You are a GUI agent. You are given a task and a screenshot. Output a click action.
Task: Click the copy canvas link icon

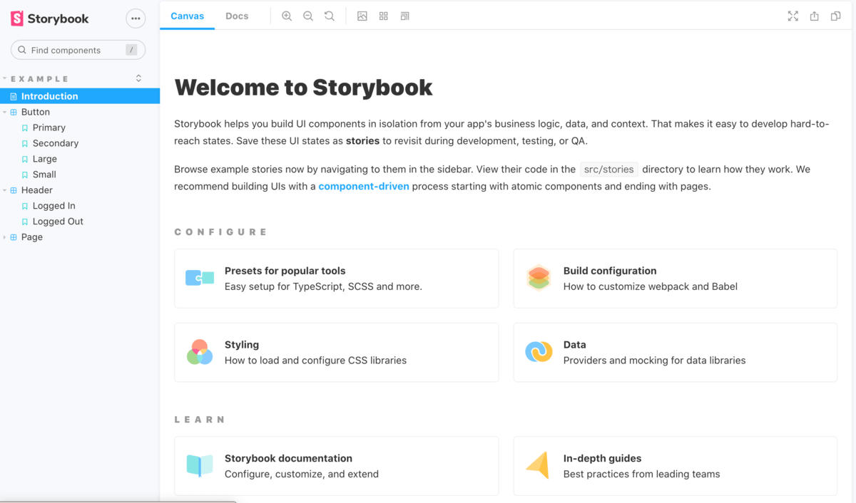pos(836,16)
